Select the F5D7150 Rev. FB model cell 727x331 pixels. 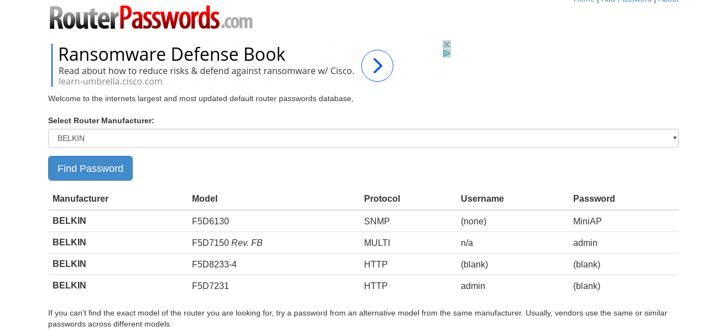(x=227, y=243)
